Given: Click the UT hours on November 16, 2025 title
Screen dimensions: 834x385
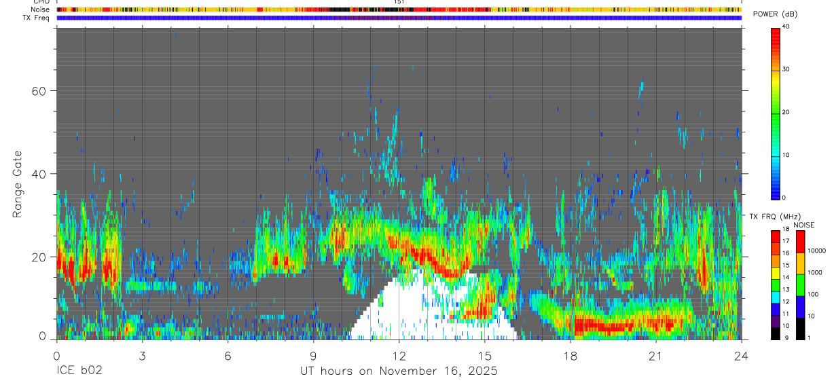Looking at the screenshot, I should (x=399, y=371).
